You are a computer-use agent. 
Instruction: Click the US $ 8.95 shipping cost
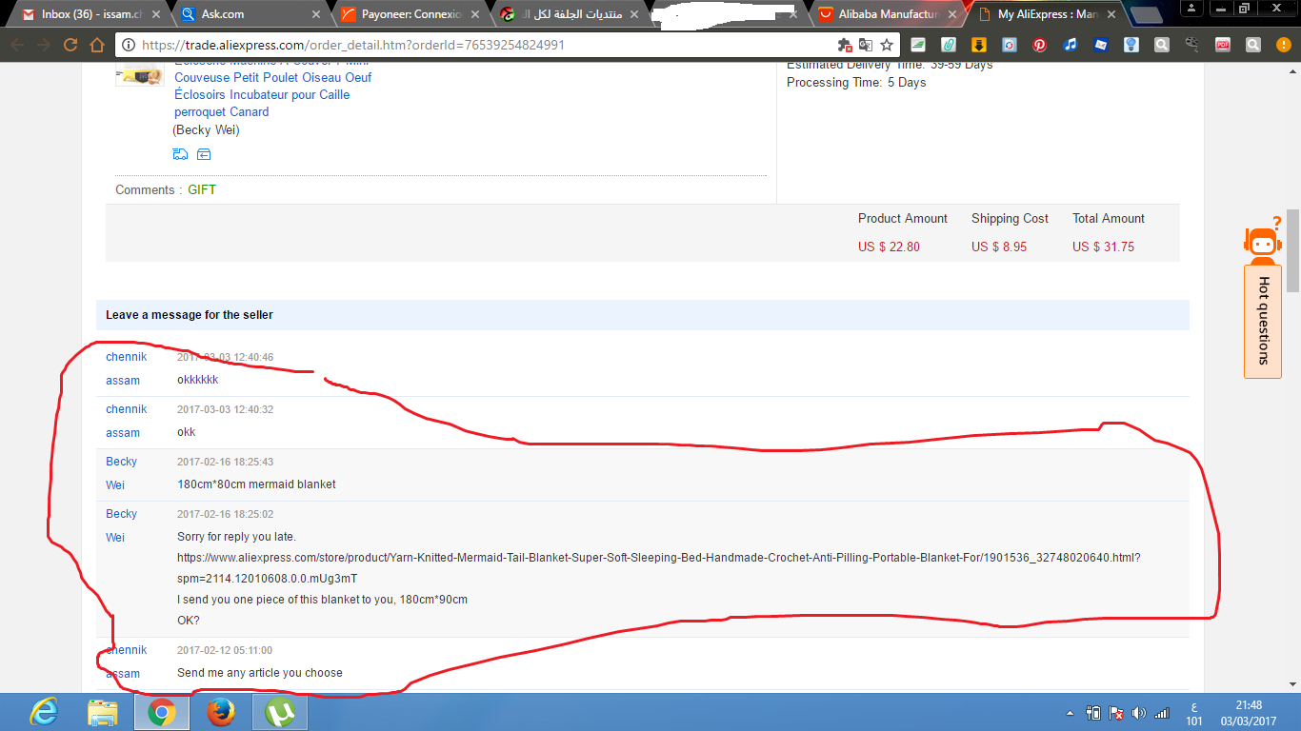click(x=999, y=247)
